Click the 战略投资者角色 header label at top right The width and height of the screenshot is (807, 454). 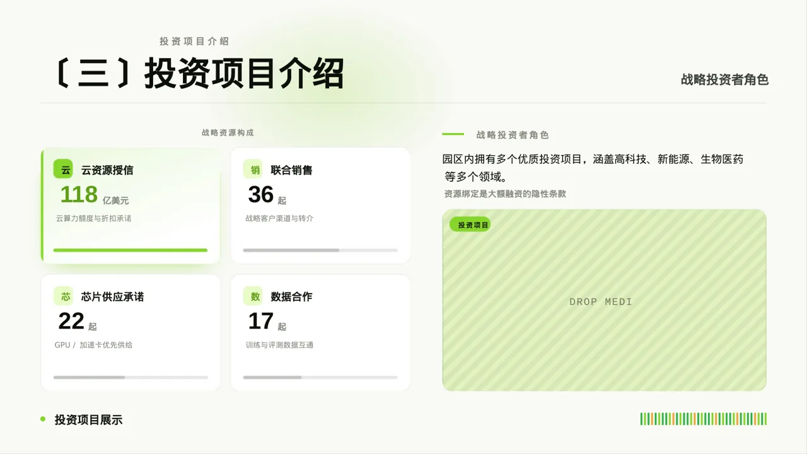point(724,79)
